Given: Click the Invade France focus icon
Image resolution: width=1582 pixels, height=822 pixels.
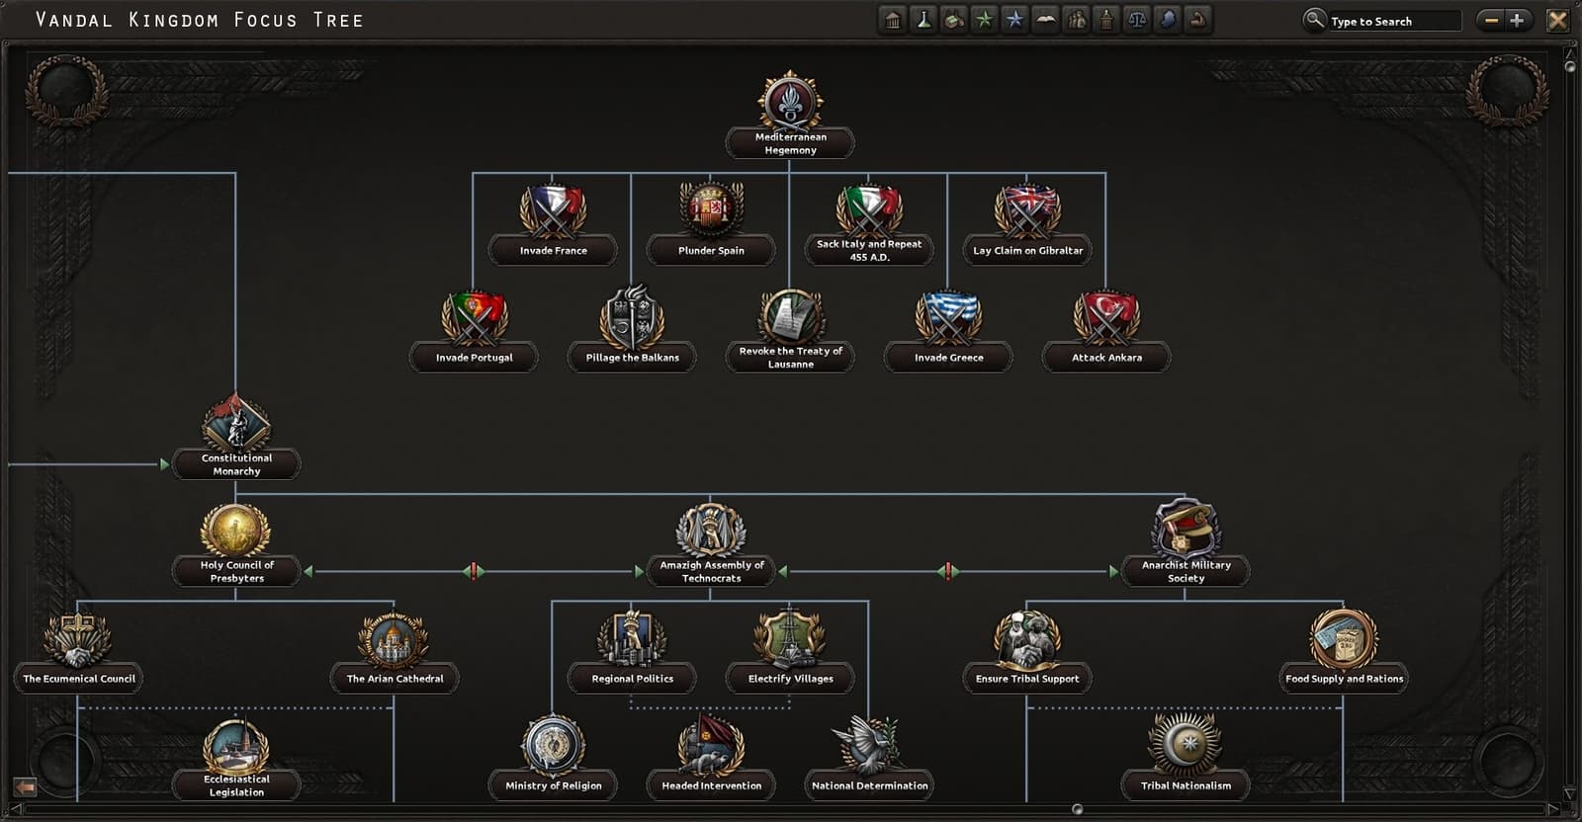Looking at the screenshot, I should click(x=553, y=210).
